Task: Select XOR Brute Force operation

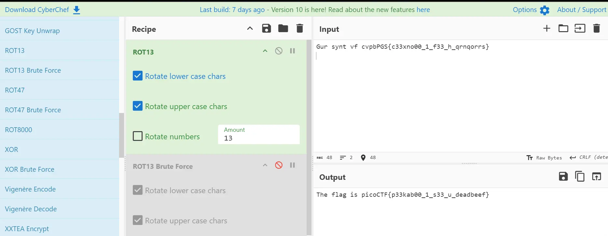Action: (60, 169)
